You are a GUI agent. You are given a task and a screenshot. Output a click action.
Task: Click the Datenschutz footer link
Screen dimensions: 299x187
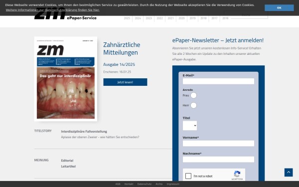(145, 184)
